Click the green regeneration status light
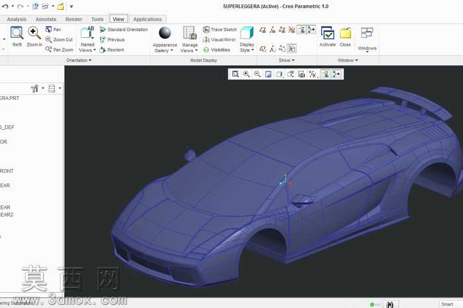This screenshot has width=463, height=308. 372,305
